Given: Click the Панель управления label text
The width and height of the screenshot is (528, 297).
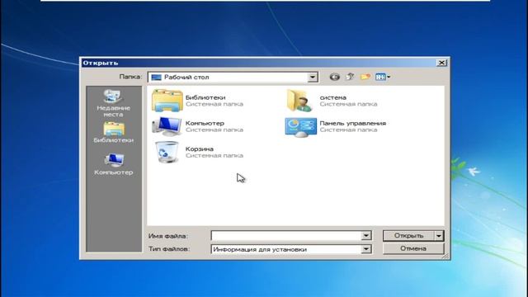Looking at the screenshot, I should (x=352, y=123).
